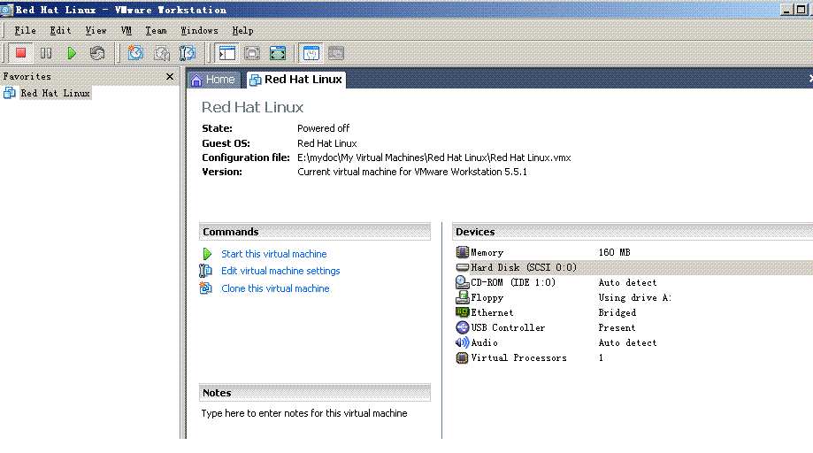Click the VMware icon in the title bar
This screenshot has width=813, height=453.
coord(7,10)
